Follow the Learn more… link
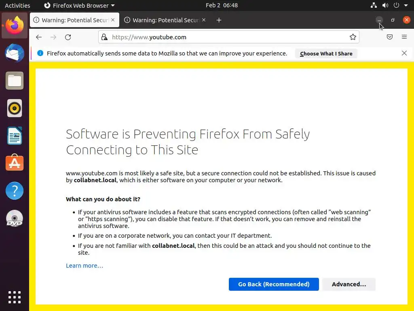The image size is (414, 311). (84, 266)
